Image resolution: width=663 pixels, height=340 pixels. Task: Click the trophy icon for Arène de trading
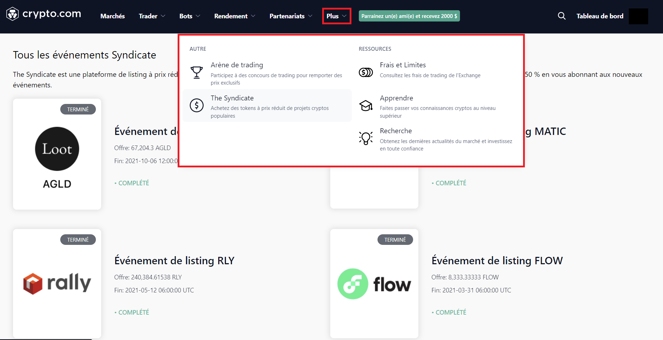point(197,72)
